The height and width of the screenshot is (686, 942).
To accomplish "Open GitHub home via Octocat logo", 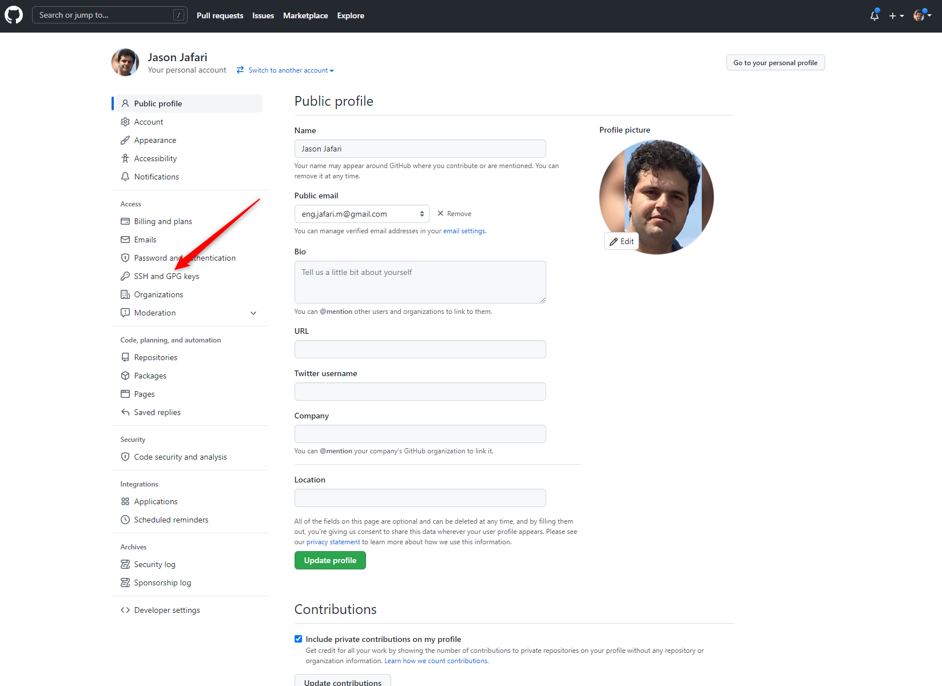I will tap(14, 15).
